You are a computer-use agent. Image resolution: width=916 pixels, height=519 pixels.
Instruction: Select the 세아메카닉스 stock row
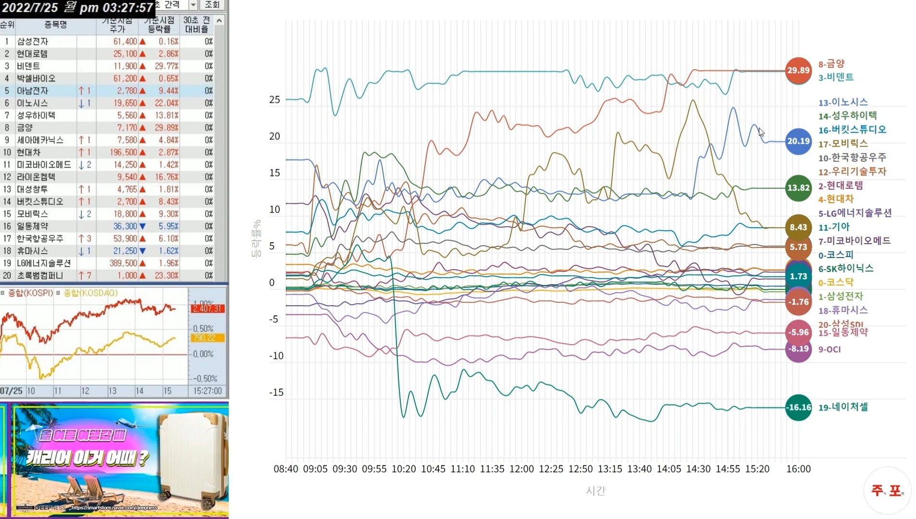[107, 140]
